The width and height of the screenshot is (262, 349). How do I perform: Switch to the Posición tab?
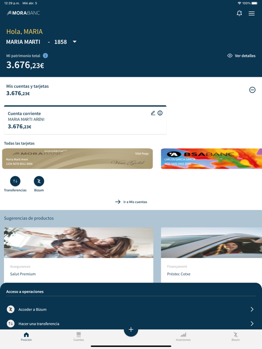26,337
